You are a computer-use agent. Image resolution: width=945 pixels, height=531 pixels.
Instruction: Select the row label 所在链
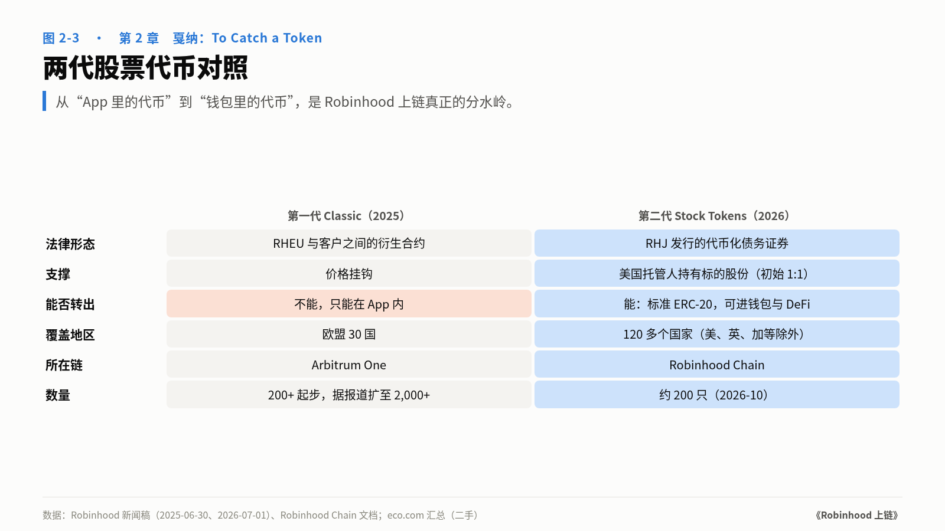click(x=64, y=365)
